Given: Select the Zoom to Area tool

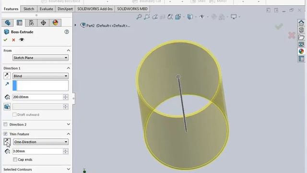Looking at the screenshot, I should pos(147,17).
